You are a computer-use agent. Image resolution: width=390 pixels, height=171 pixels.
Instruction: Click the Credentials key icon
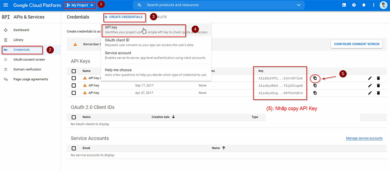(5, 50)
